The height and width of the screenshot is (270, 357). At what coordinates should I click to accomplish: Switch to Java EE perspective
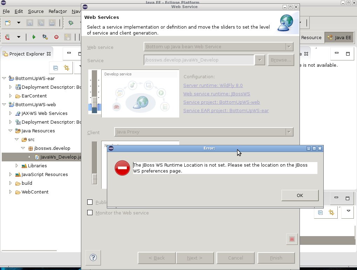339,38
